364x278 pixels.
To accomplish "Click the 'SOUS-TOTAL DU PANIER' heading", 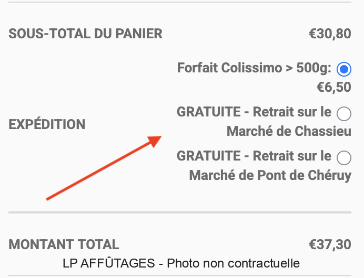I will pos(86,35).
